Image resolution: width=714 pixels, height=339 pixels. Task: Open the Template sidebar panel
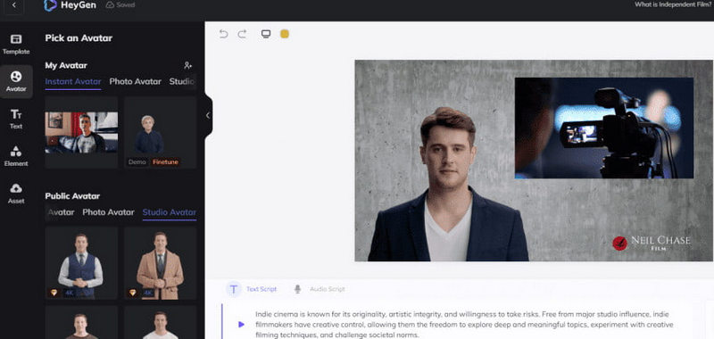pos(16,44)
